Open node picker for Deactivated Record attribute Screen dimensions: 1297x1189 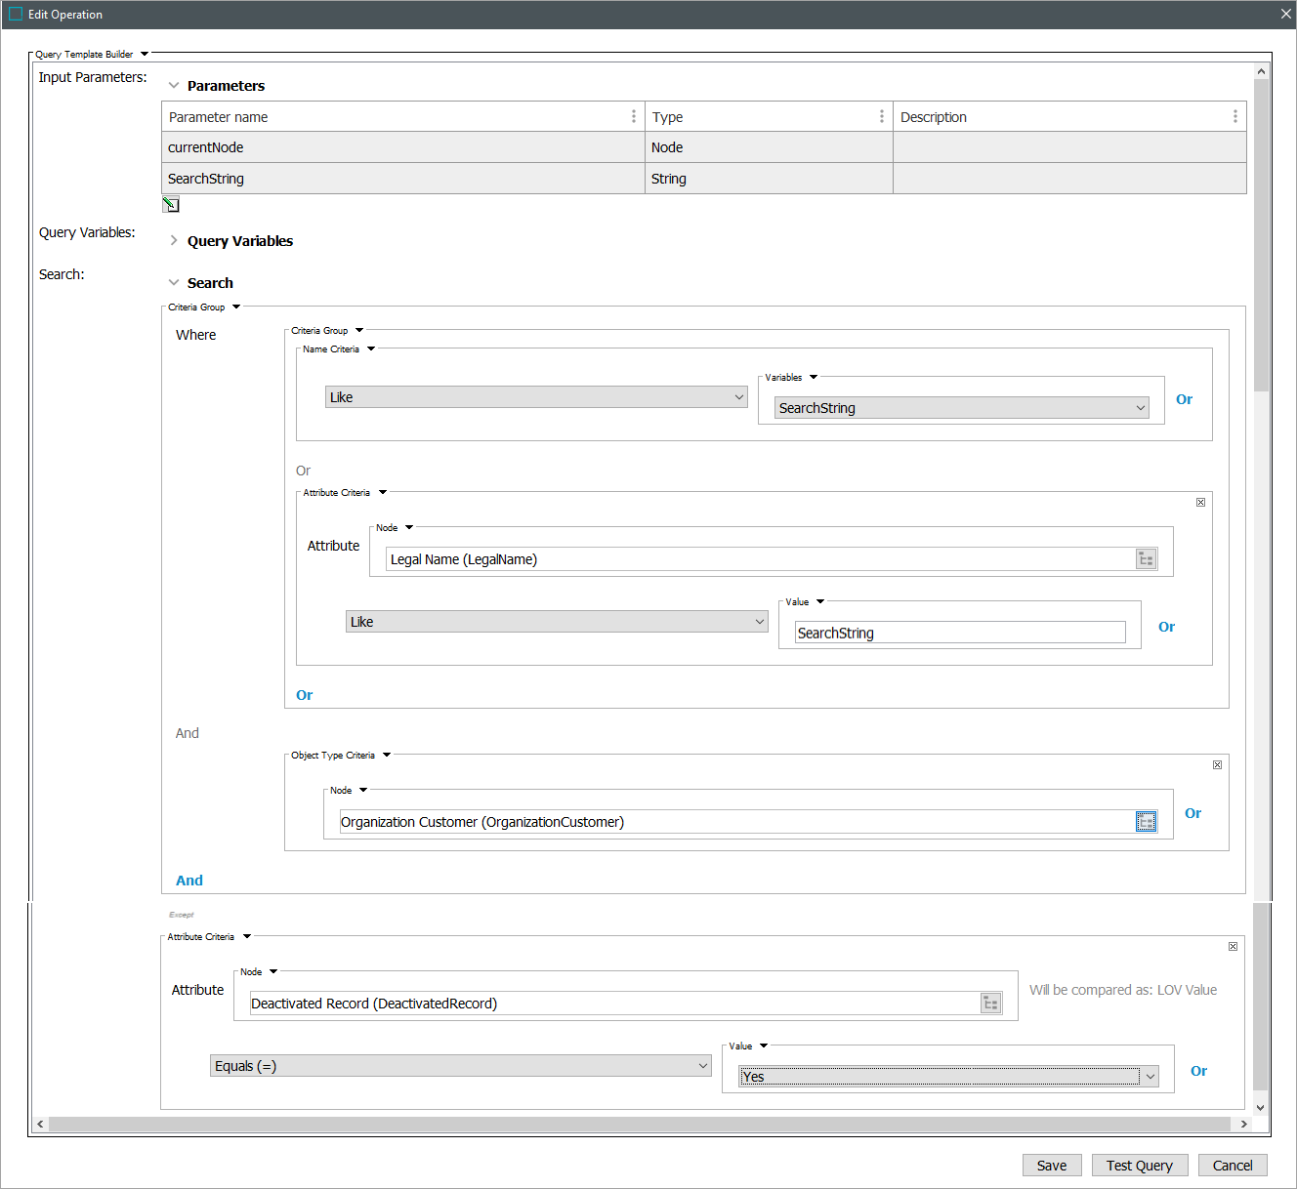[990, 1004]
